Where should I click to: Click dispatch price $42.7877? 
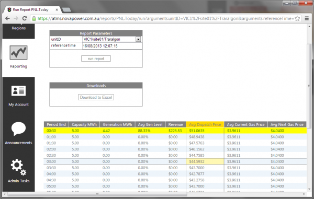pyautogui.click(x=197, y=174)
